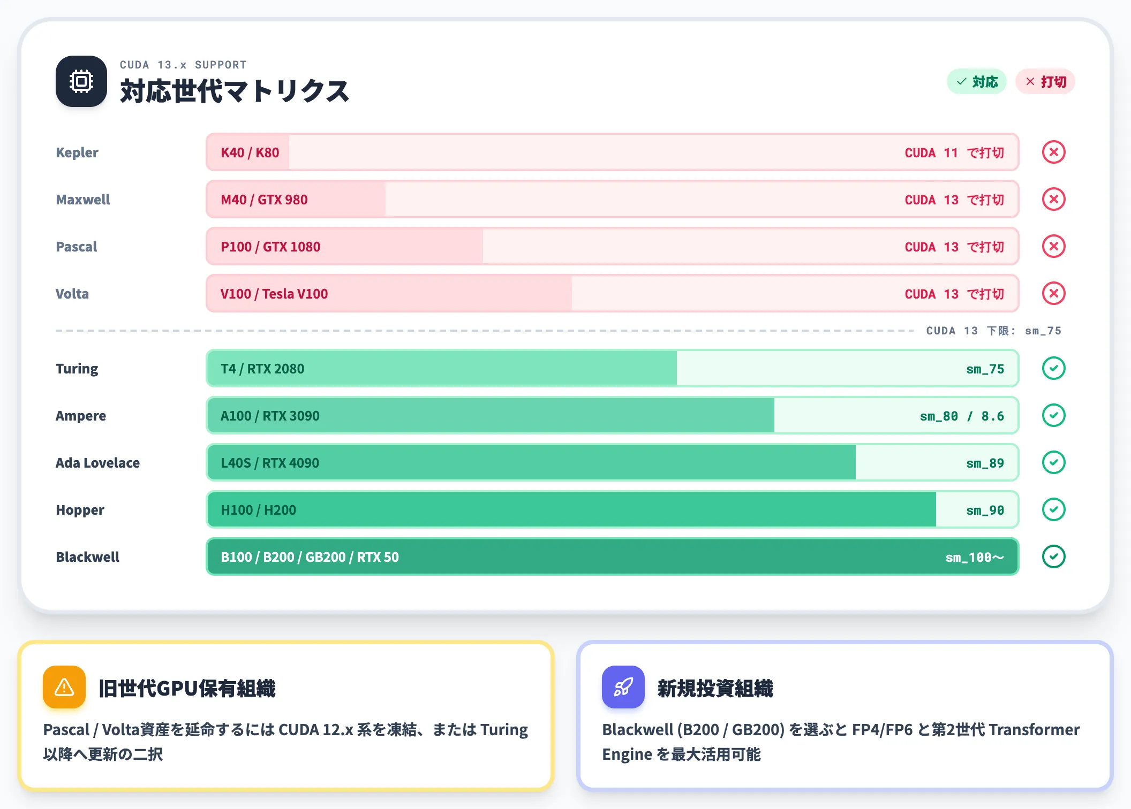Click the Maxwell row label

click(x=83, y=200)
